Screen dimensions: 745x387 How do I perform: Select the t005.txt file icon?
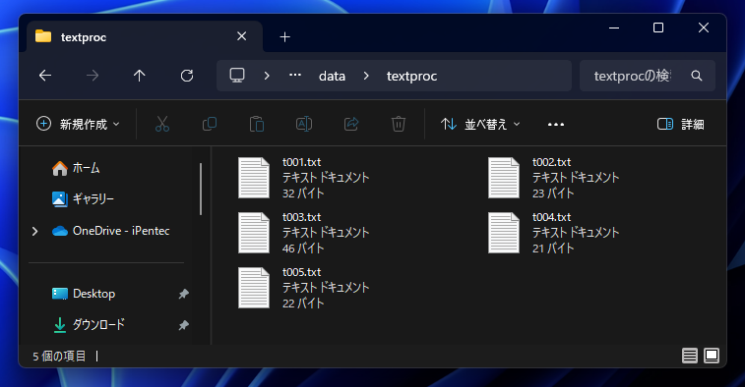254,288
